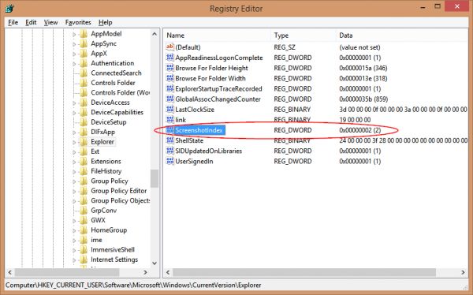
Task: Click values pane horizontal scroll right arrow
Action: (x=463, y=272)
